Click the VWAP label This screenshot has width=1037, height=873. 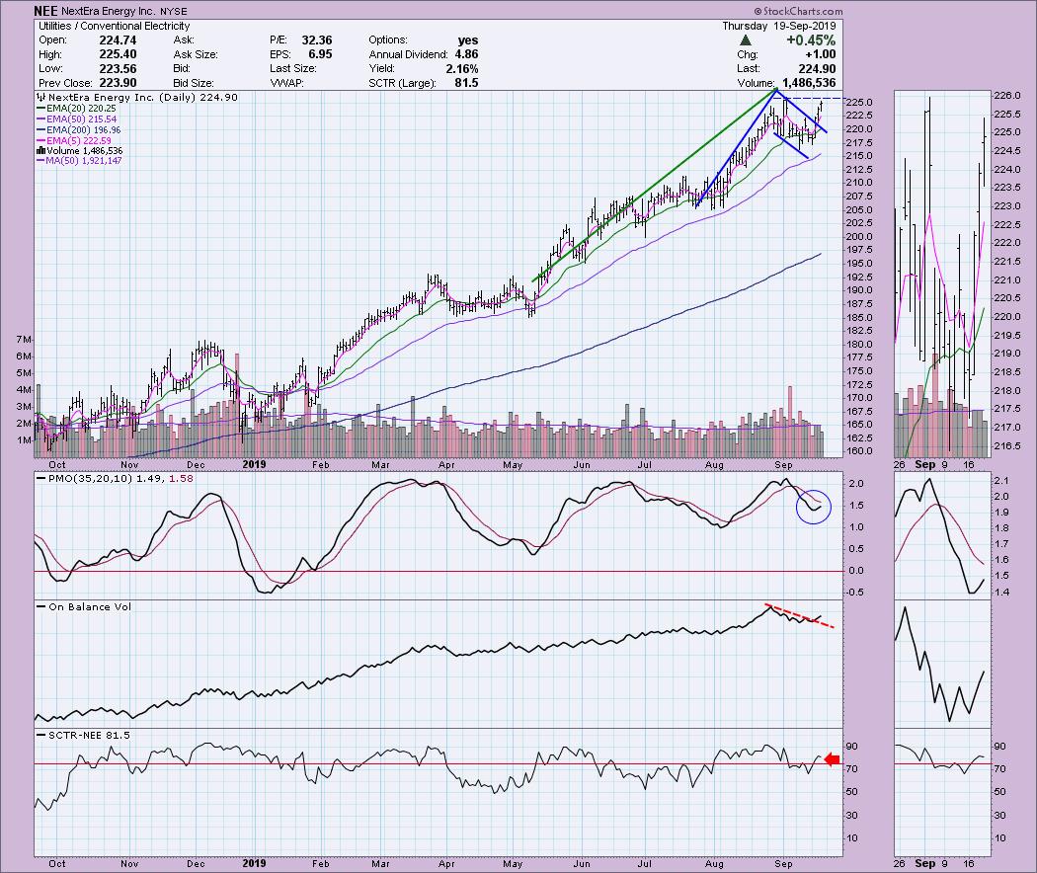click(285, 83)
